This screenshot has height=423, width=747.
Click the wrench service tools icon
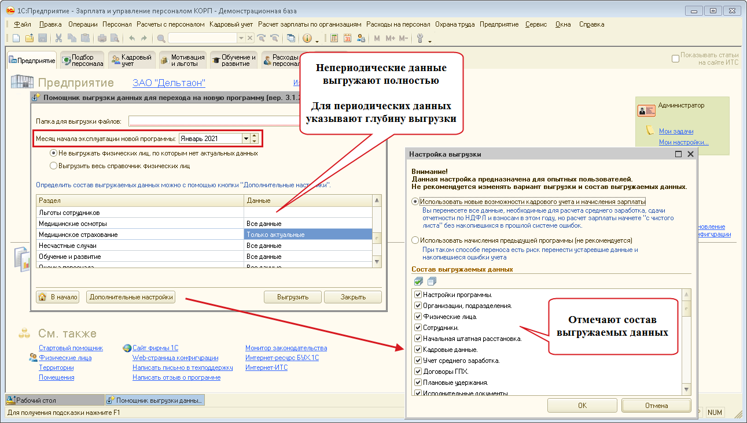pos(420,38)
